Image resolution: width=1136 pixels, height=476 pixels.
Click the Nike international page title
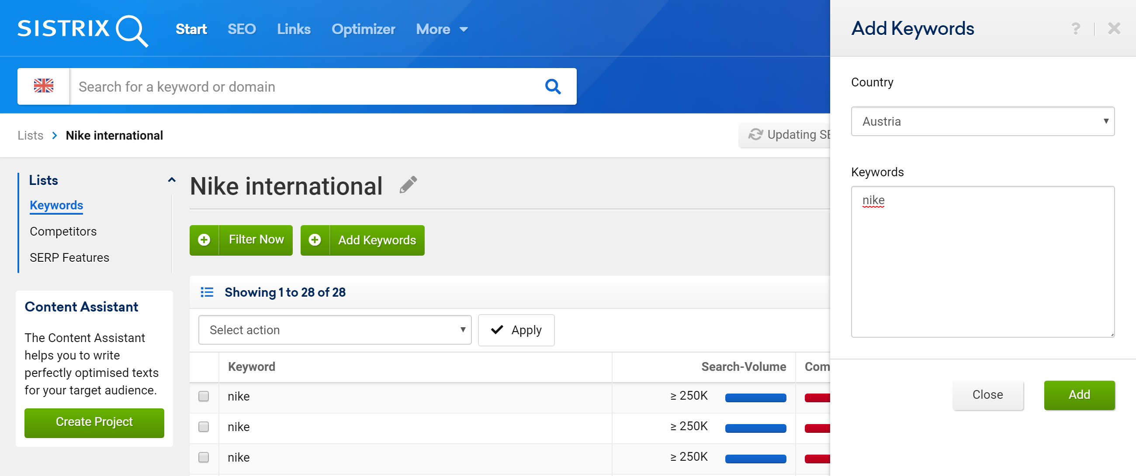[x=286, y=186]
